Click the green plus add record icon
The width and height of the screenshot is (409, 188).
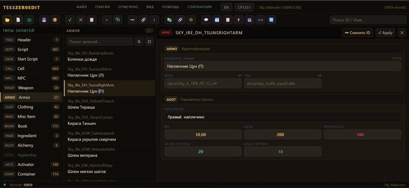[x=107, y=19]
